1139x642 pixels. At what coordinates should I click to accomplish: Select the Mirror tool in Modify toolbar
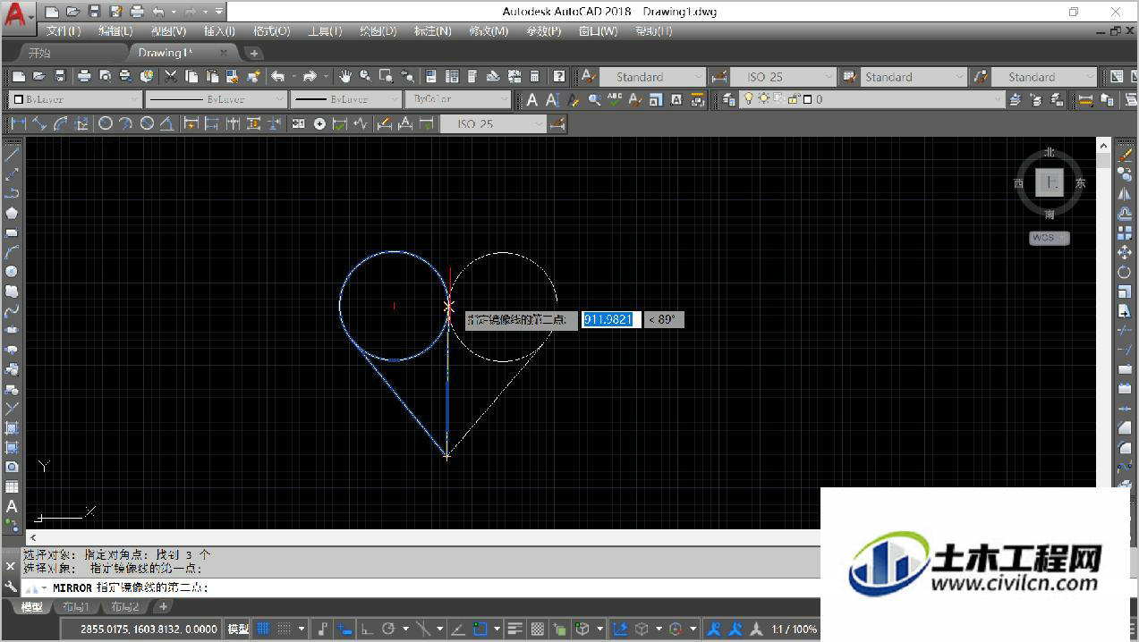tap(1125, 194)
